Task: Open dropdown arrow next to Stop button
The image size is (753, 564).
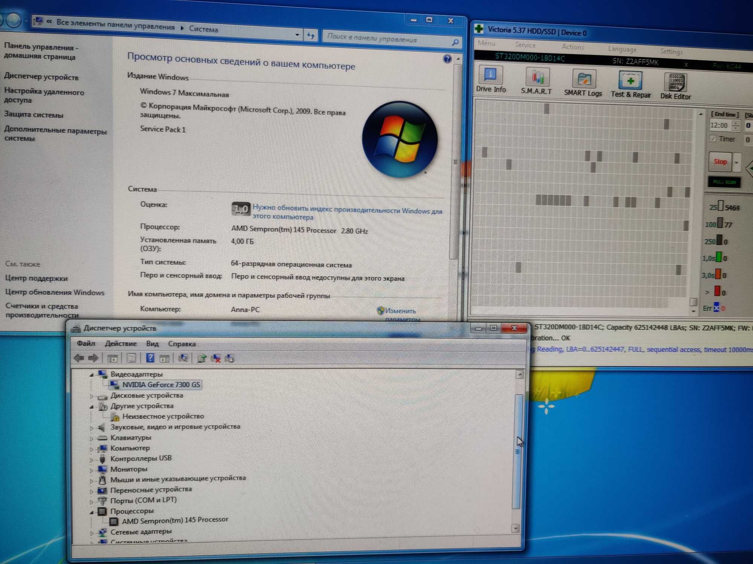Action: pos(737,163)
